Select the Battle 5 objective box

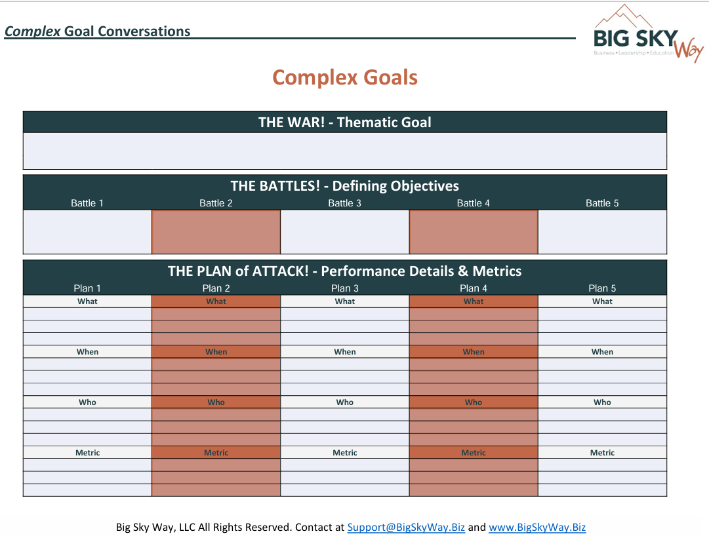pyautogui.click(x=602, y=232)
